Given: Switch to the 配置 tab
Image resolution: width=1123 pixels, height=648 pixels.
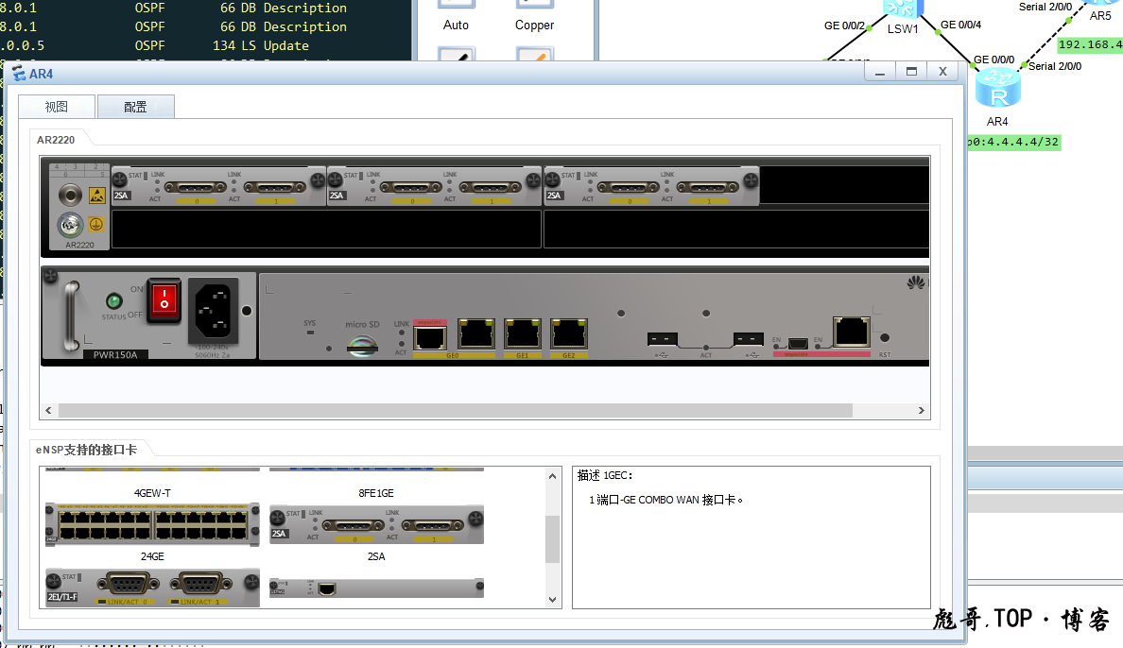Looking at the screenshot, I should 135,106.
